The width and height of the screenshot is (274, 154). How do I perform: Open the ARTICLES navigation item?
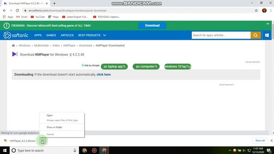(x=67, y=35)
